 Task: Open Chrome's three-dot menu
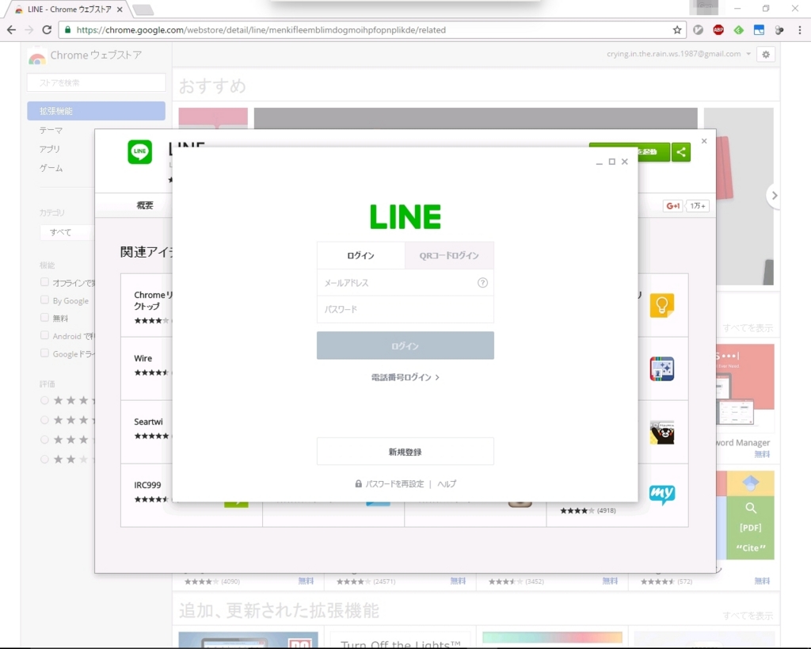click(800, 30)
